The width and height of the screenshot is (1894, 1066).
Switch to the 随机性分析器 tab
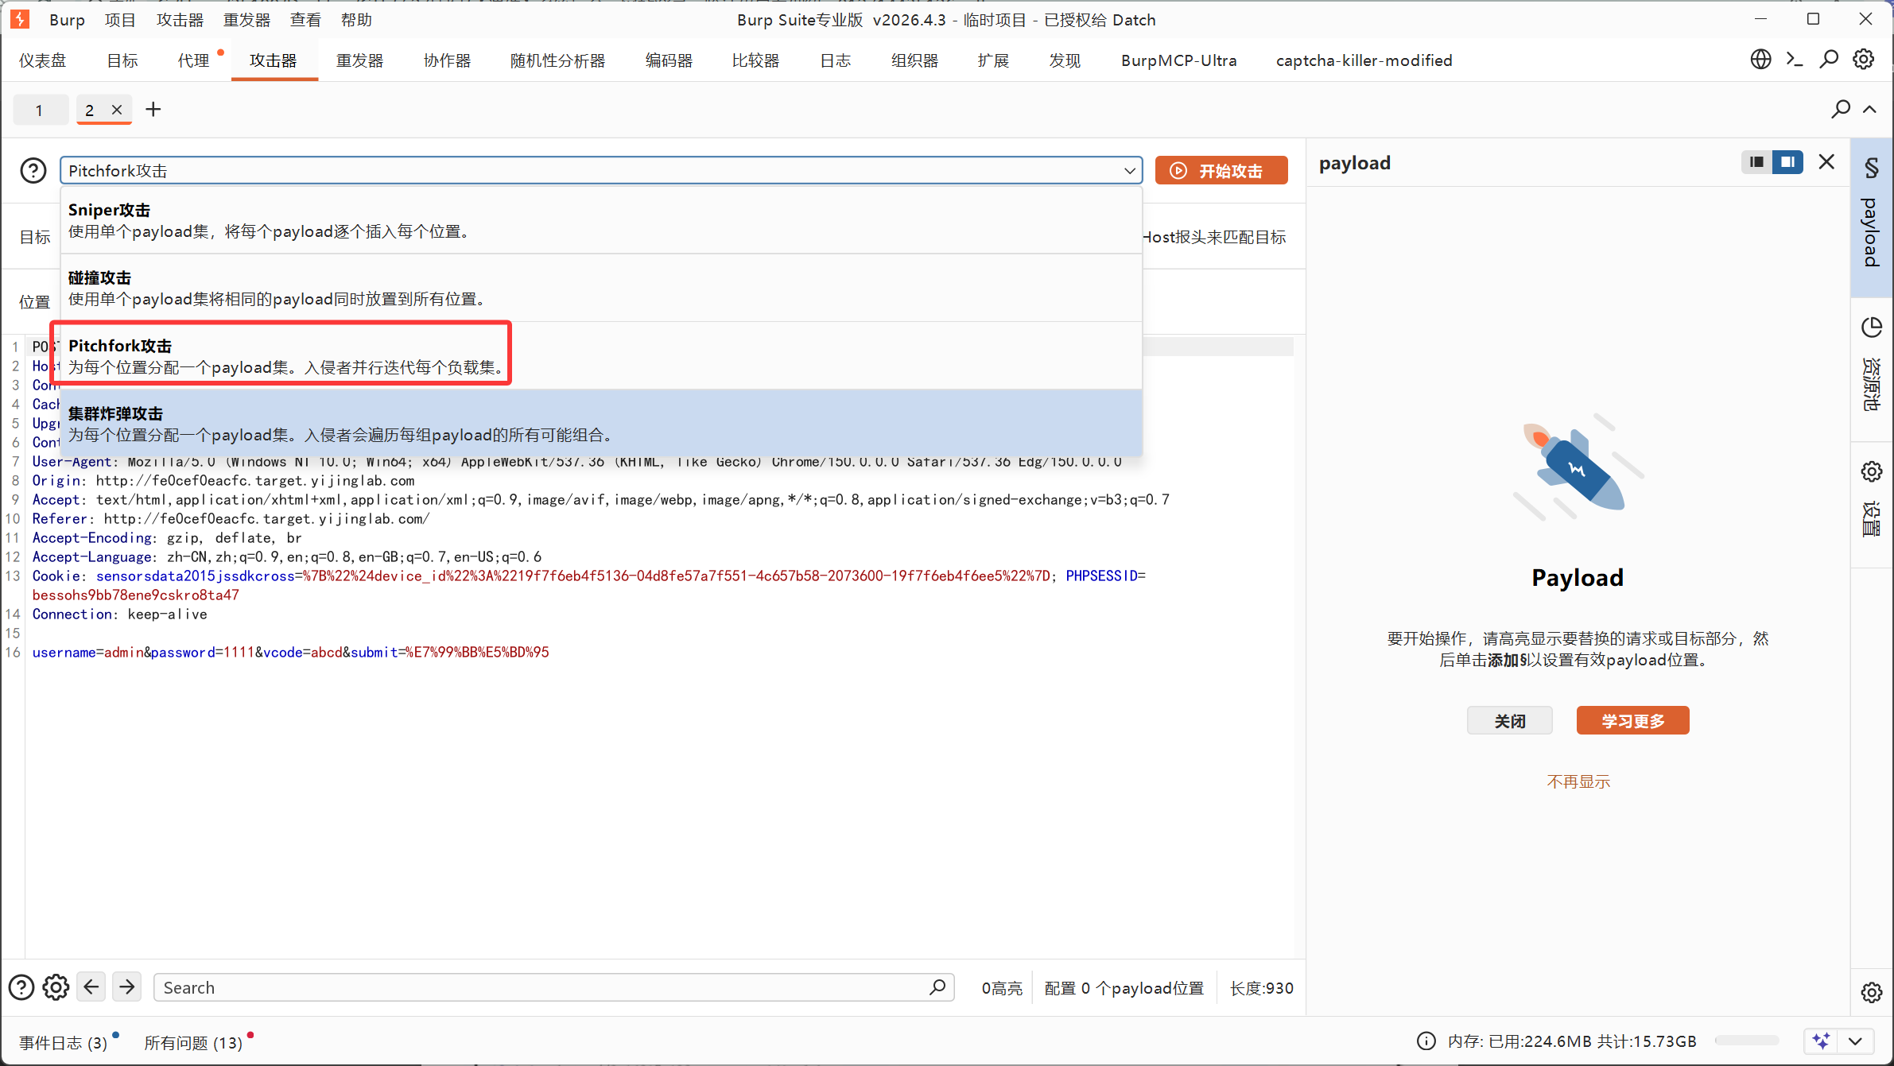coord(557,60)
